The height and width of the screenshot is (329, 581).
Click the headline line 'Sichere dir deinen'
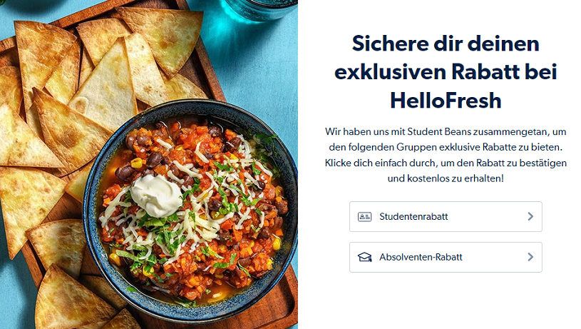click(446, 44)
